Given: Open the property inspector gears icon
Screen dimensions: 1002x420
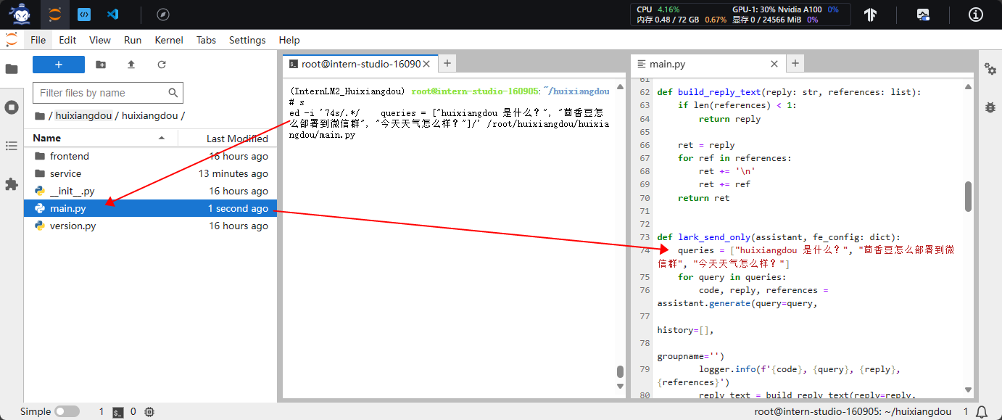Looking at the screenshot, I should [990, 69].
